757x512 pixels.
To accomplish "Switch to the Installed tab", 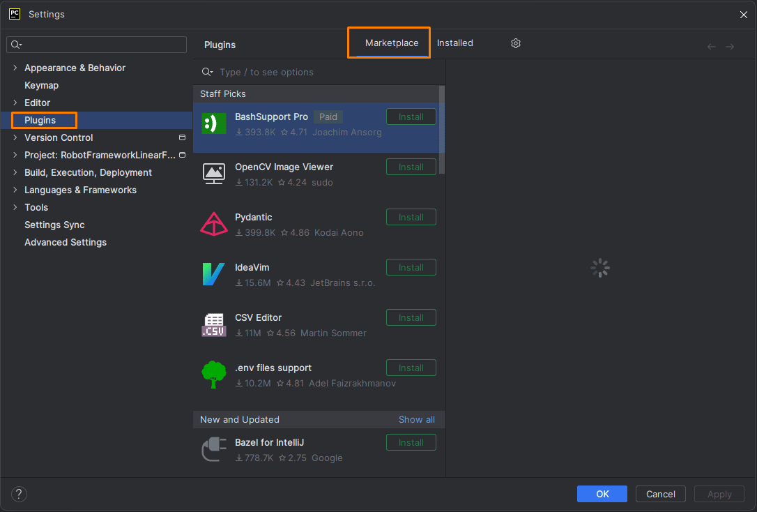I will (454, 43).
